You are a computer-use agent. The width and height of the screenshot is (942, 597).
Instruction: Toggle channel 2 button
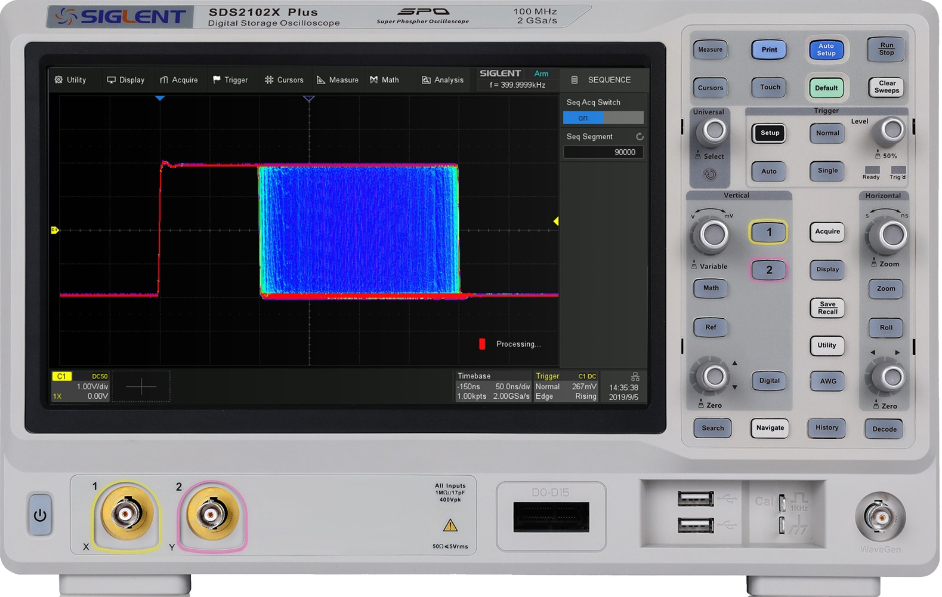coord(768,270)
